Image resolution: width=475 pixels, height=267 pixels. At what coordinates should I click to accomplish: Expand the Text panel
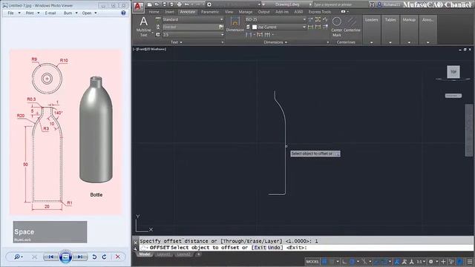tap(177, 42)
